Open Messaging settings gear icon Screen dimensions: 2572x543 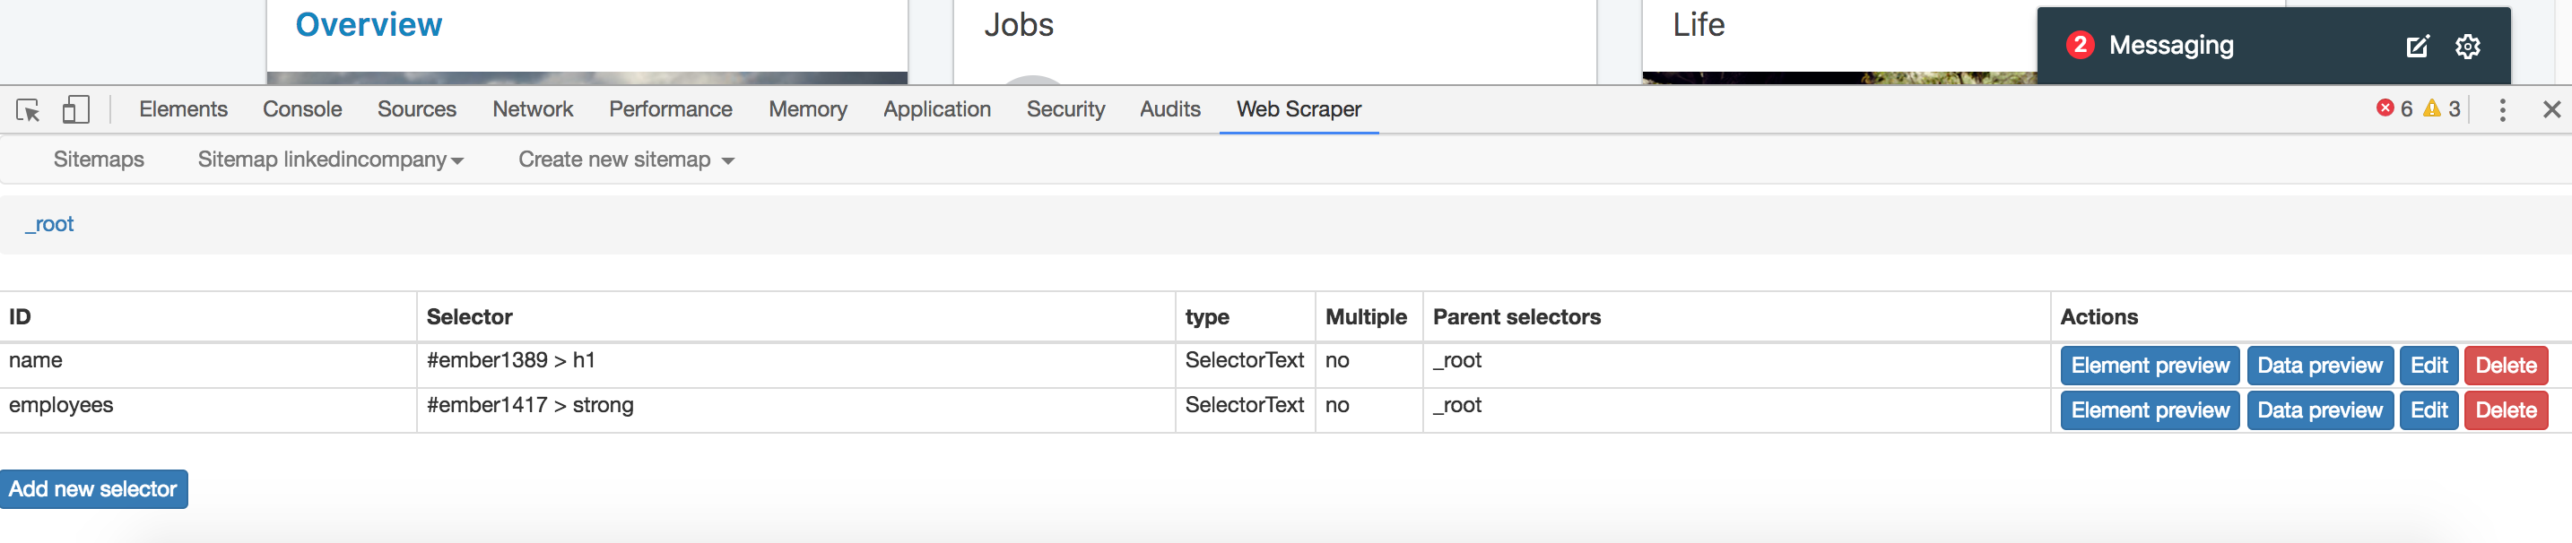[x=2467, y=46]
